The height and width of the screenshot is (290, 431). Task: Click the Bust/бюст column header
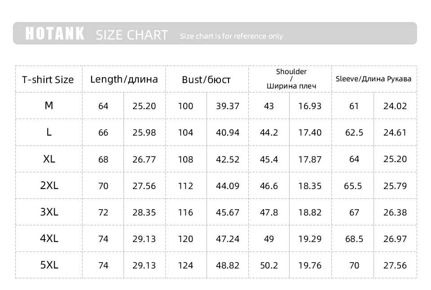point(206,80)
